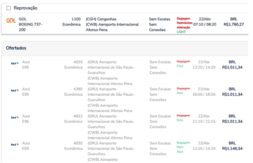Click price R$1.011,34 in flight 4832 row

[232, 121]
